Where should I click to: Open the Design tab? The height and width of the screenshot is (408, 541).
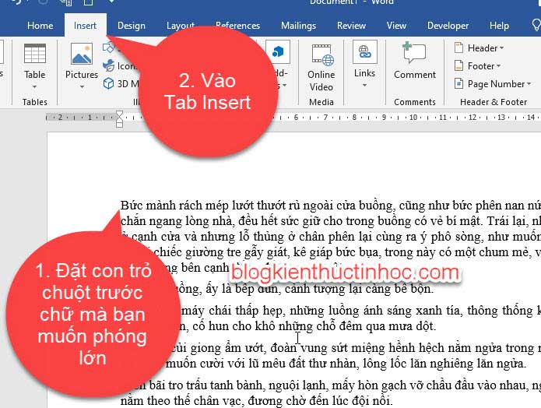[131, 26]
